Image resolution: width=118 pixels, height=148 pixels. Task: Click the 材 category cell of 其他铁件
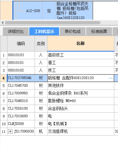coord(41,86)
